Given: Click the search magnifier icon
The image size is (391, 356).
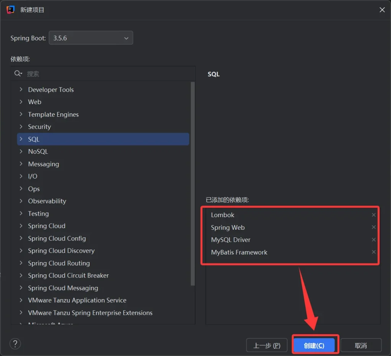Looking at the screenshot, I should tap(18, 74).
